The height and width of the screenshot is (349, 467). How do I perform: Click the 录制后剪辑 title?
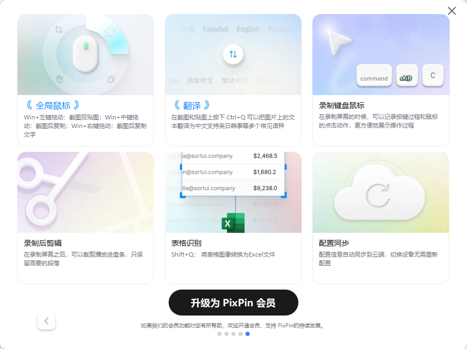[x=43, y=243]
